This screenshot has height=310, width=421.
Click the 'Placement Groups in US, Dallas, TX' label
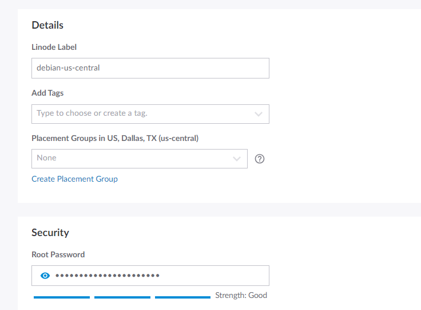(x=115, y=138)
